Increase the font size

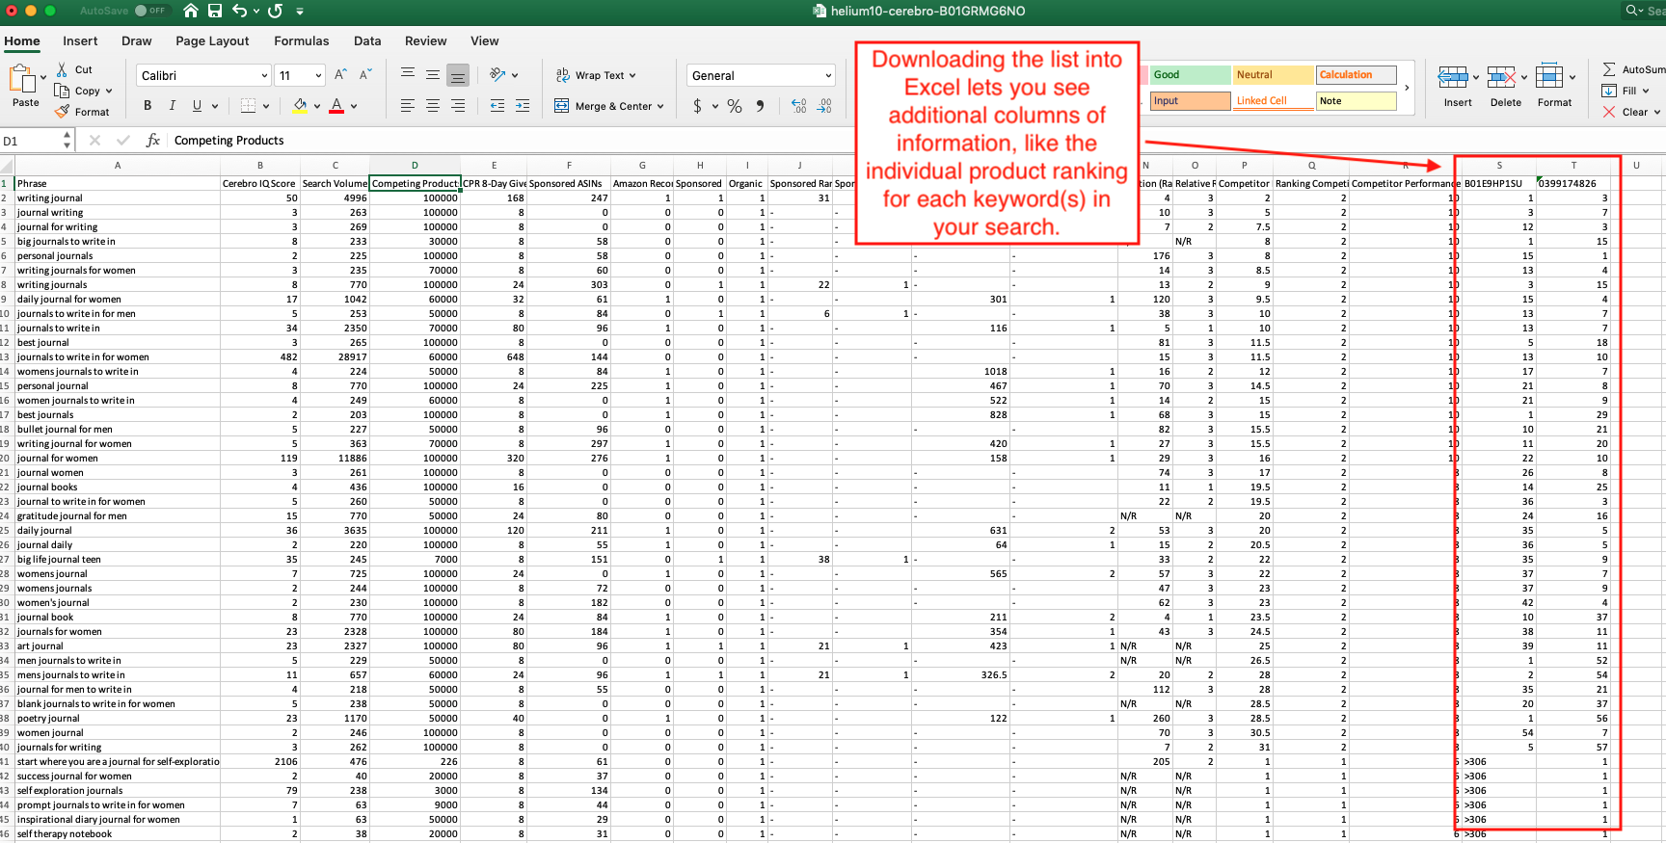click(340, 75)
